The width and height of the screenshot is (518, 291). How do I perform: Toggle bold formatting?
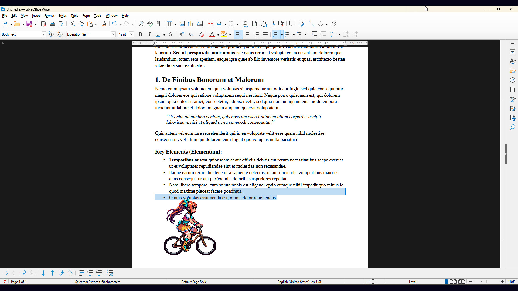(x=141, y=34)
